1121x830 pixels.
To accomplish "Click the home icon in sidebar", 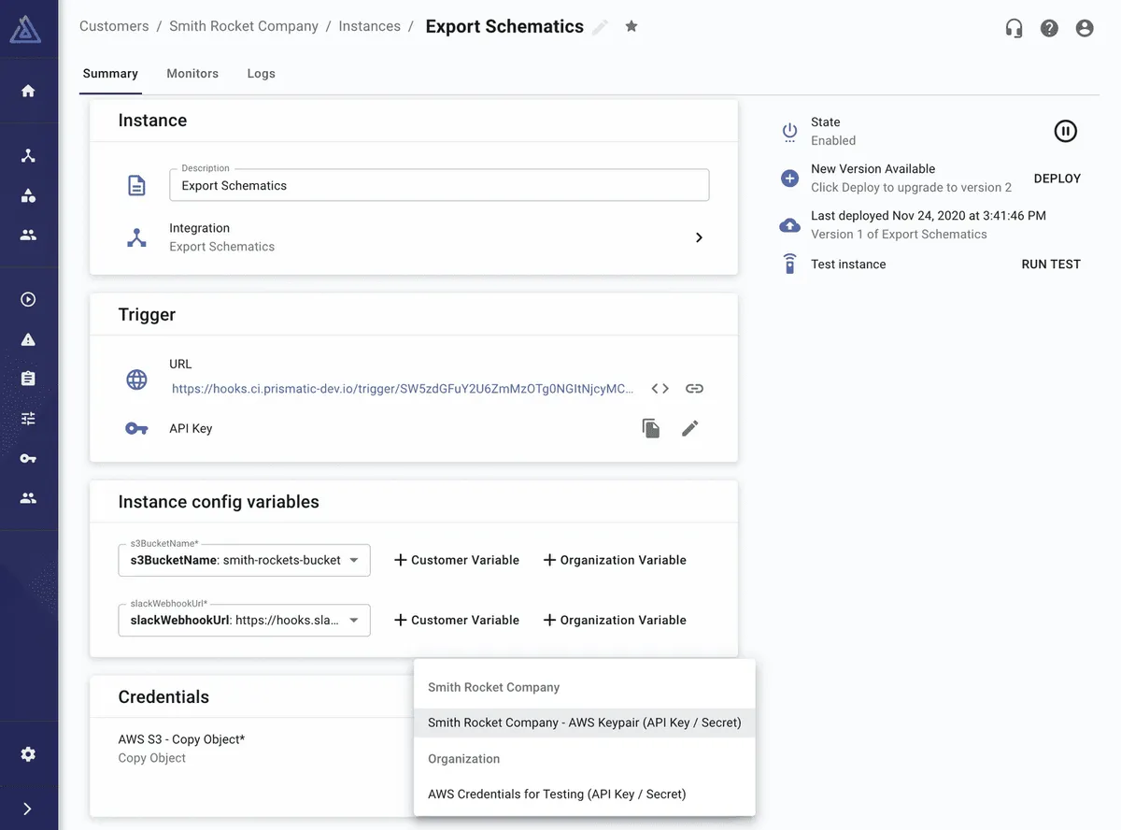I will (x=28, y=91).
